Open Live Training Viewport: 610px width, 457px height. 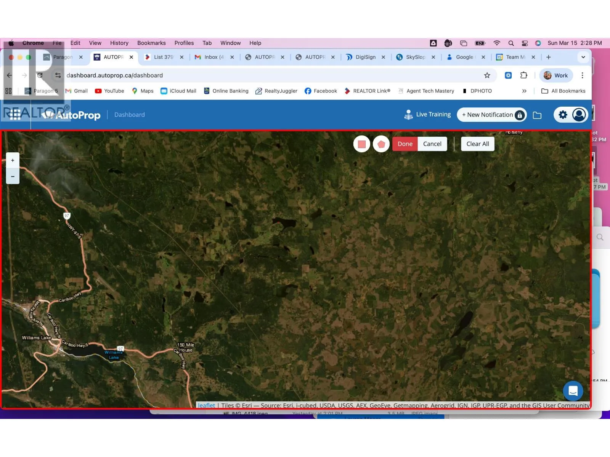click(x=427, y=115)
